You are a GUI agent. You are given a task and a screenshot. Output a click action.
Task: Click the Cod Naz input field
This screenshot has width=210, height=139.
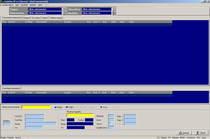pos(35,120)
